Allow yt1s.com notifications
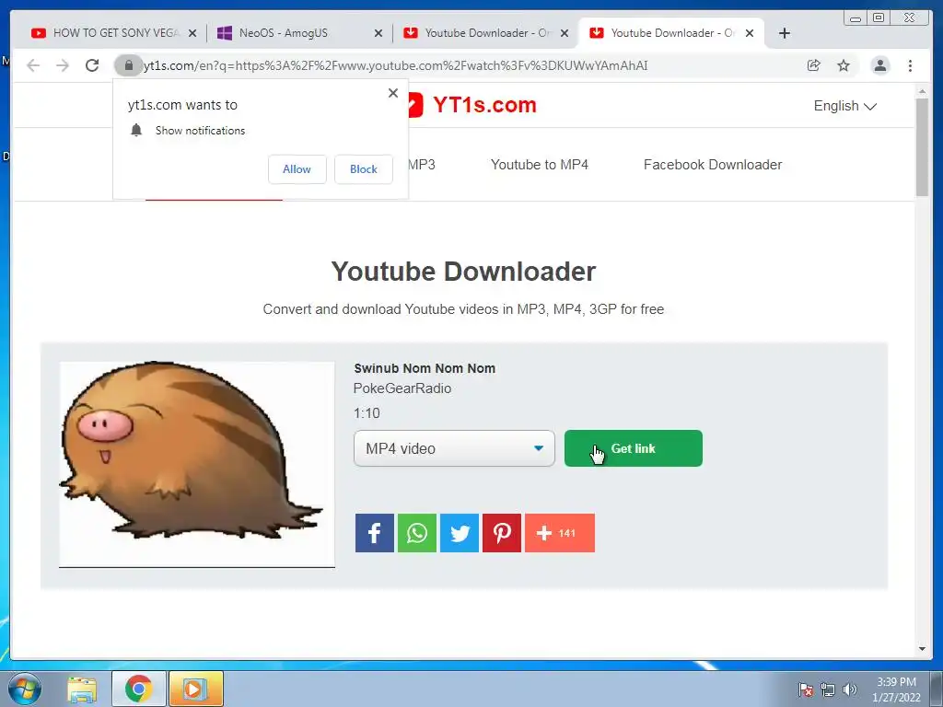 pos(297,169)
